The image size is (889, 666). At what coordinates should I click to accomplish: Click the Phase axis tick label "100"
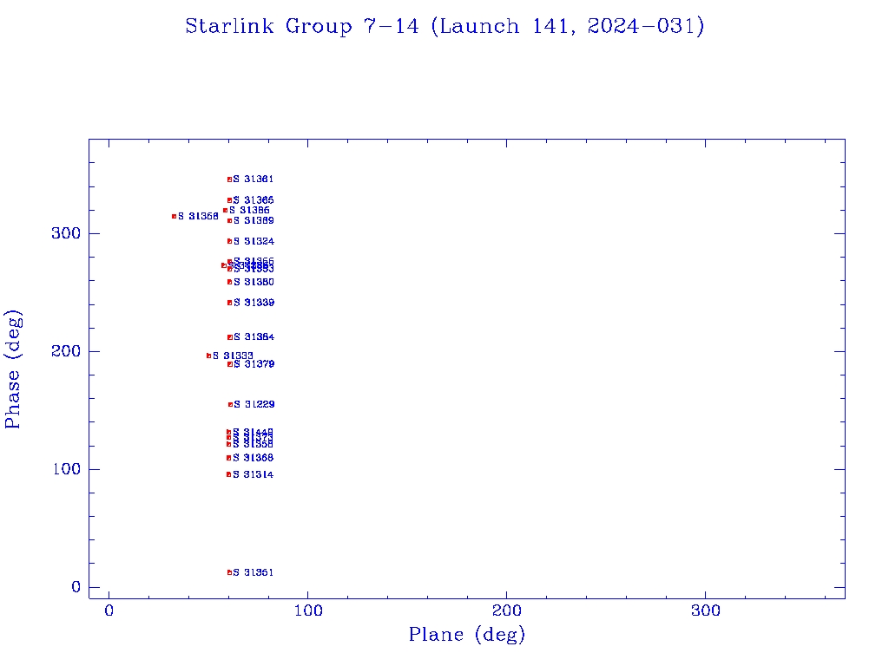(x=67, y=469)
